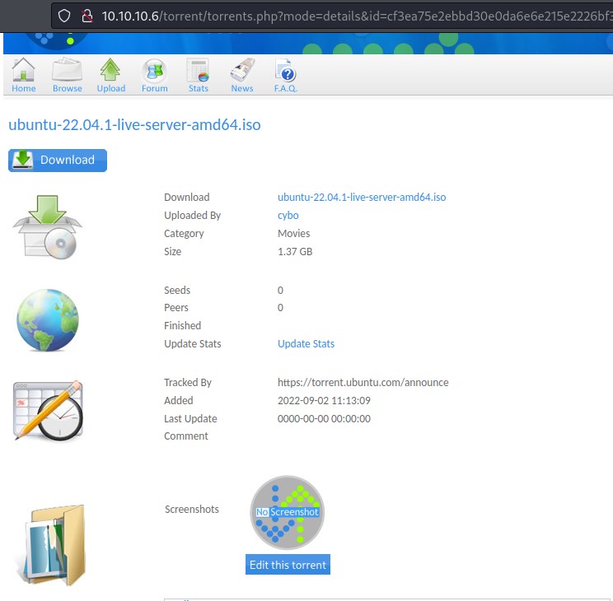Open the Upload page icon
The height and width of the screenshot is (601, 613).
click(111, 74)
